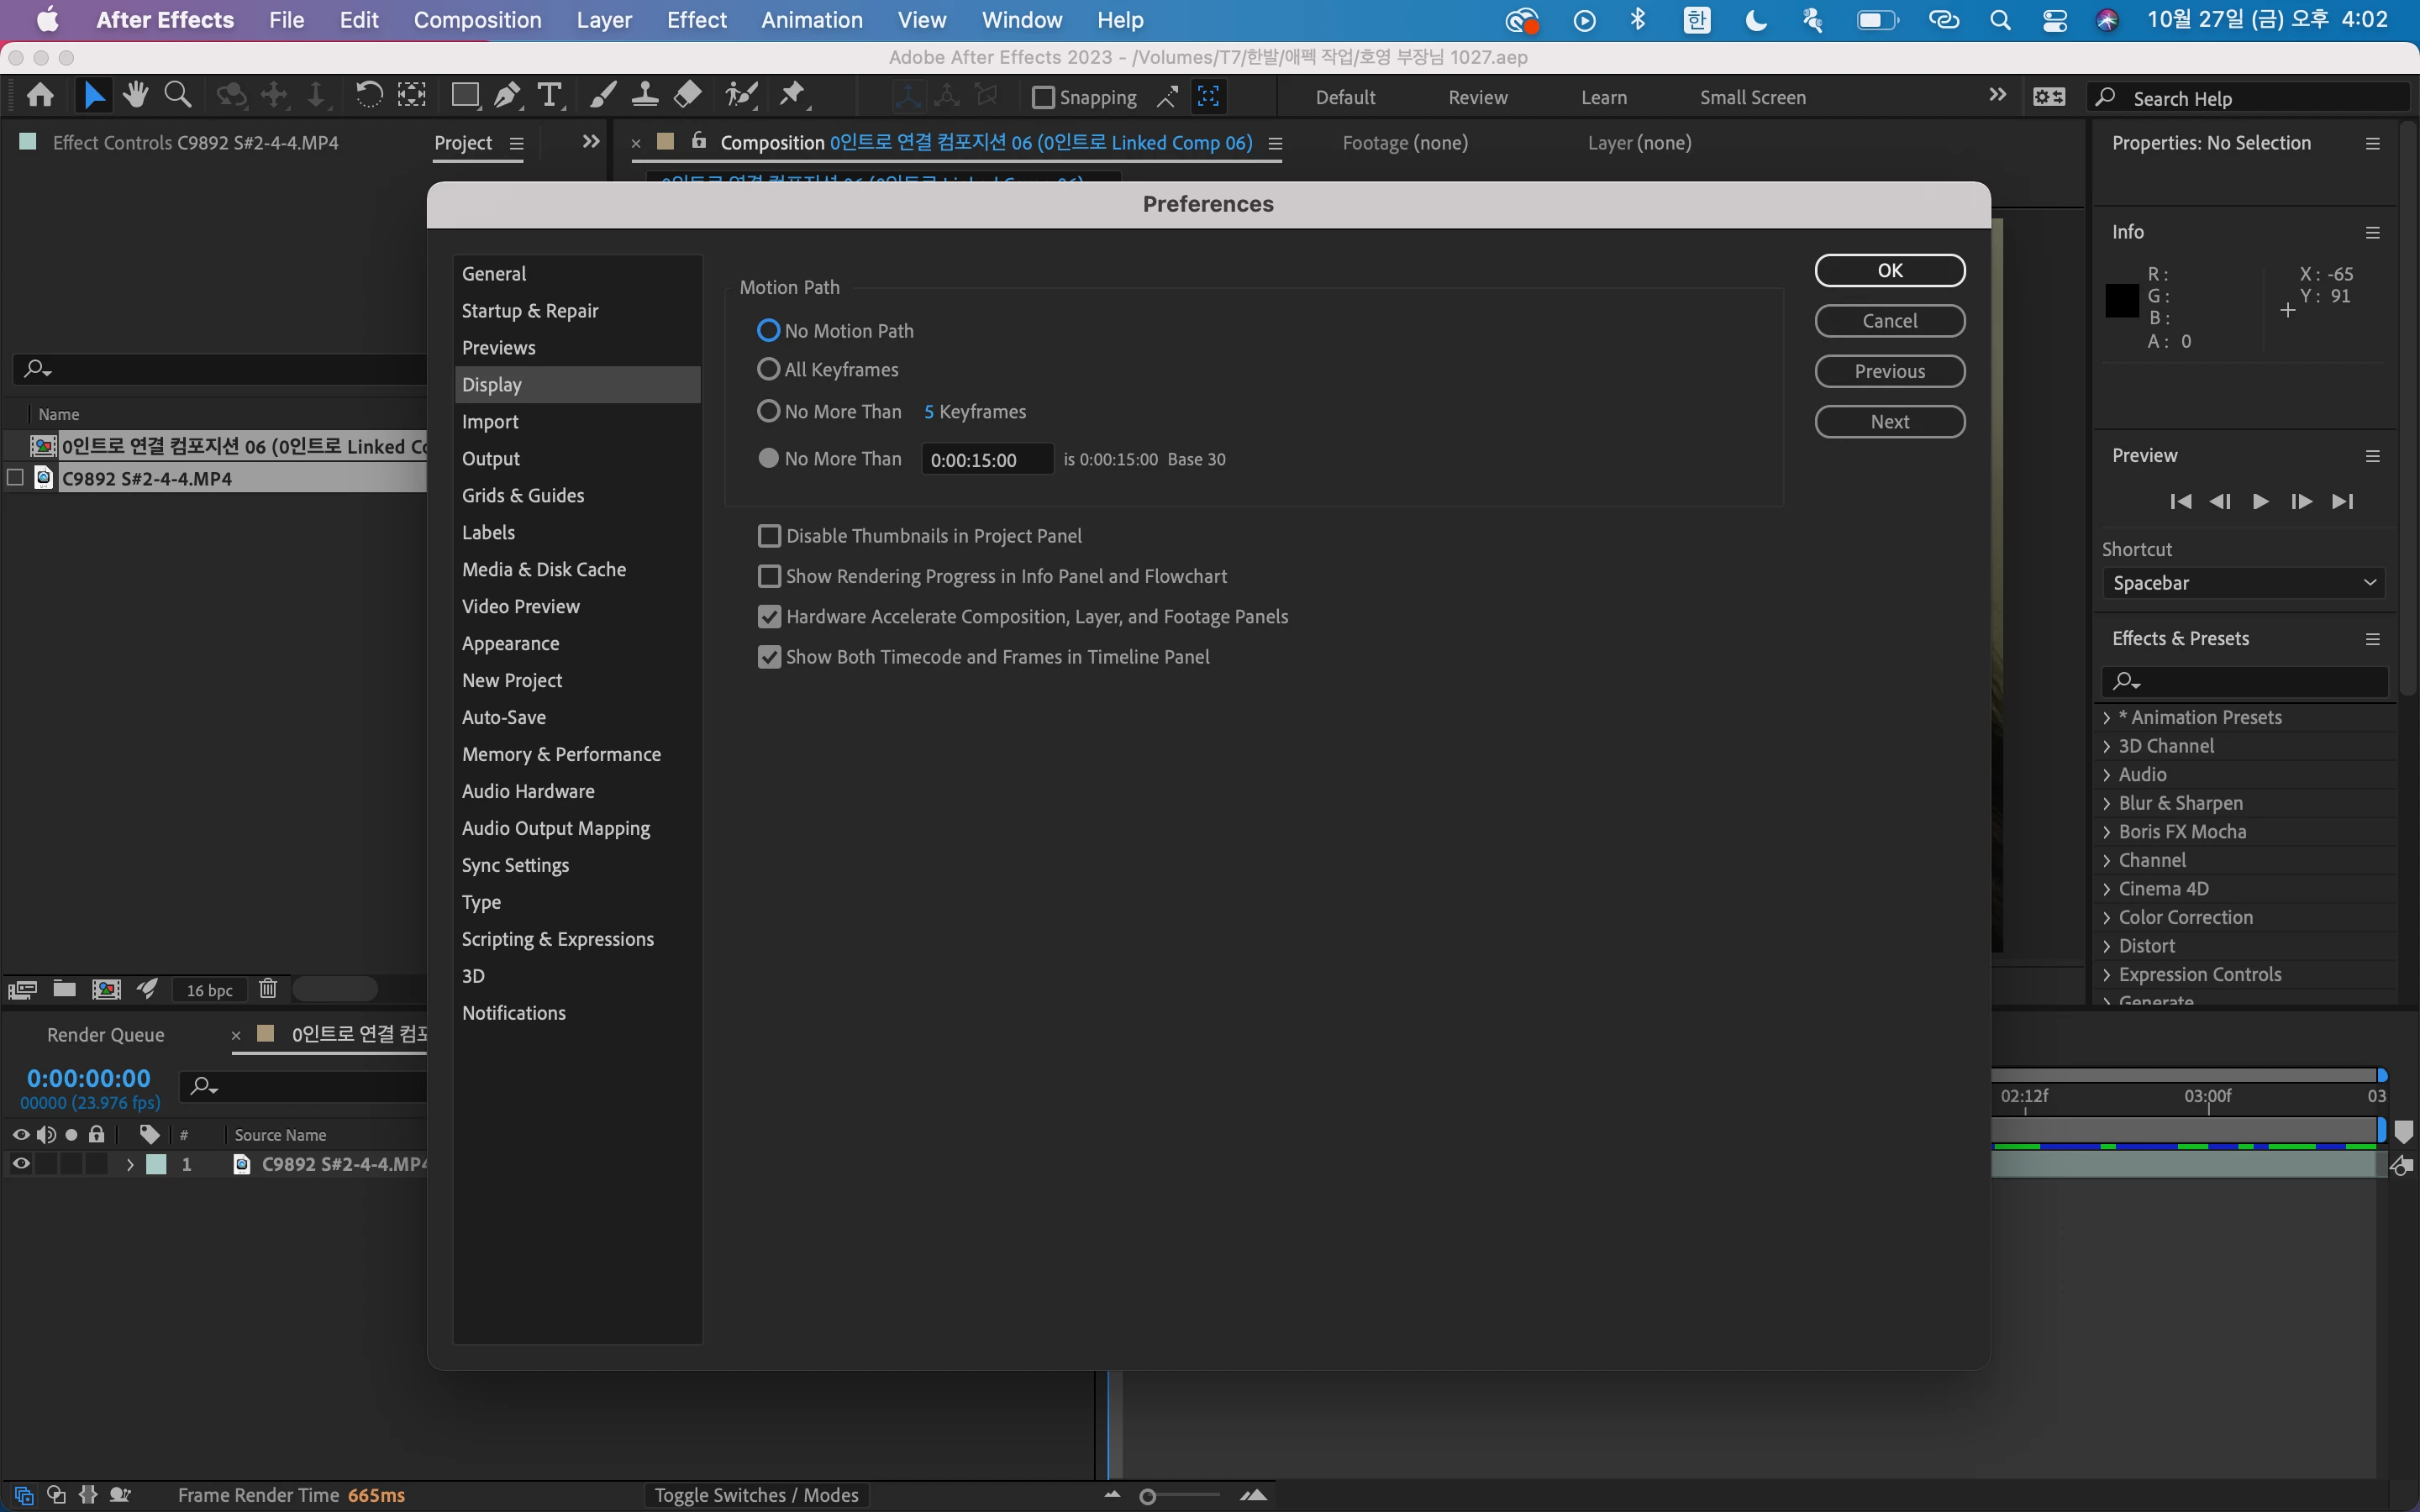Select the All Keyframes radio button
2420x1512 pixels.
[768, 369]
